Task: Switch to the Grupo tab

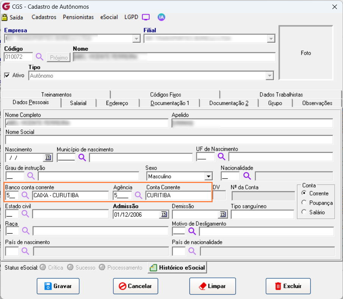Action: [275, 103]
